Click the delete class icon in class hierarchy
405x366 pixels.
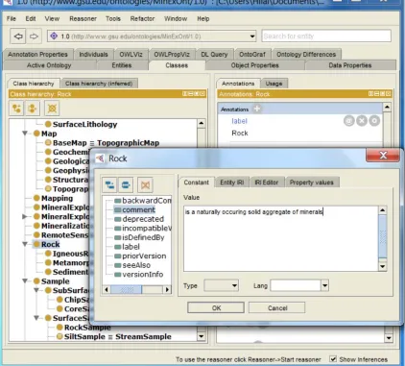(x=52, y=109)
